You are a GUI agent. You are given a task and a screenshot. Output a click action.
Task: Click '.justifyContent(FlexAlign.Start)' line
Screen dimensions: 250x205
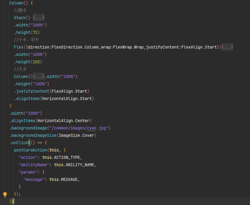(52, 91)
